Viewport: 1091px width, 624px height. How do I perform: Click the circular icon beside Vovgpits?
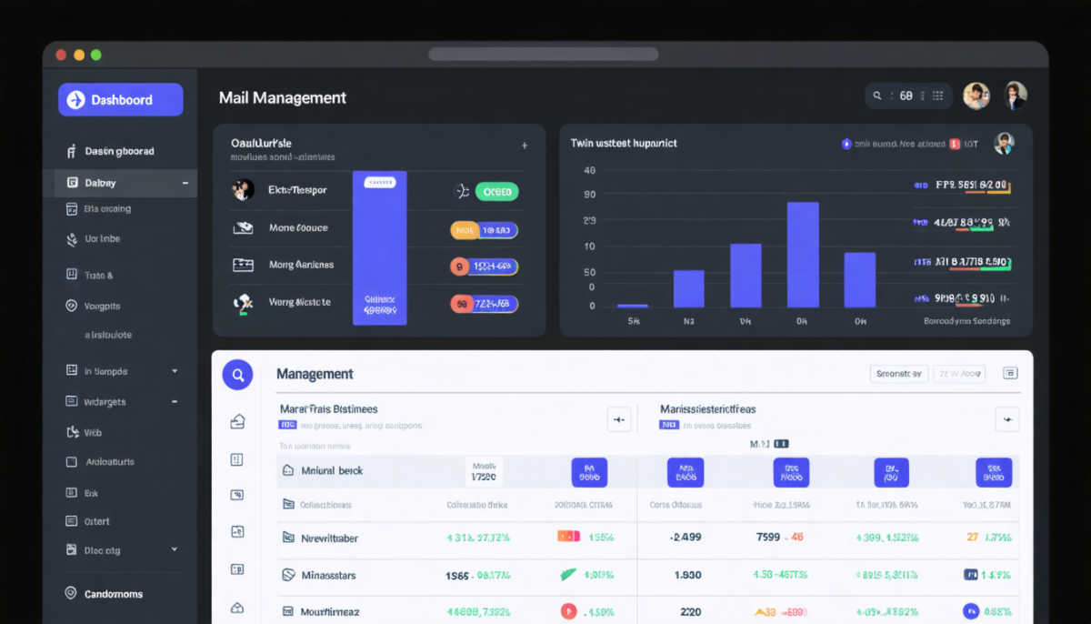point(72,306)
